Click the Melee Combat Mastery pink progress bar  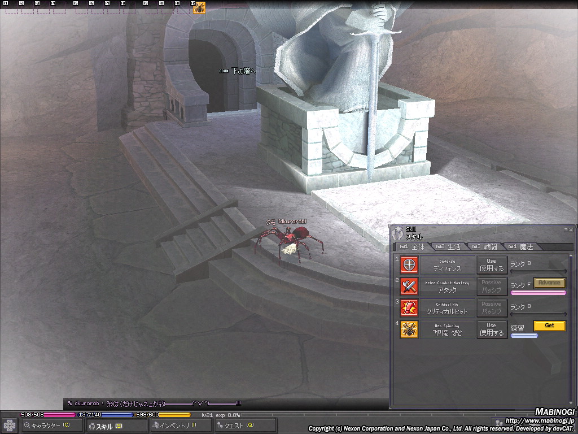538,293
